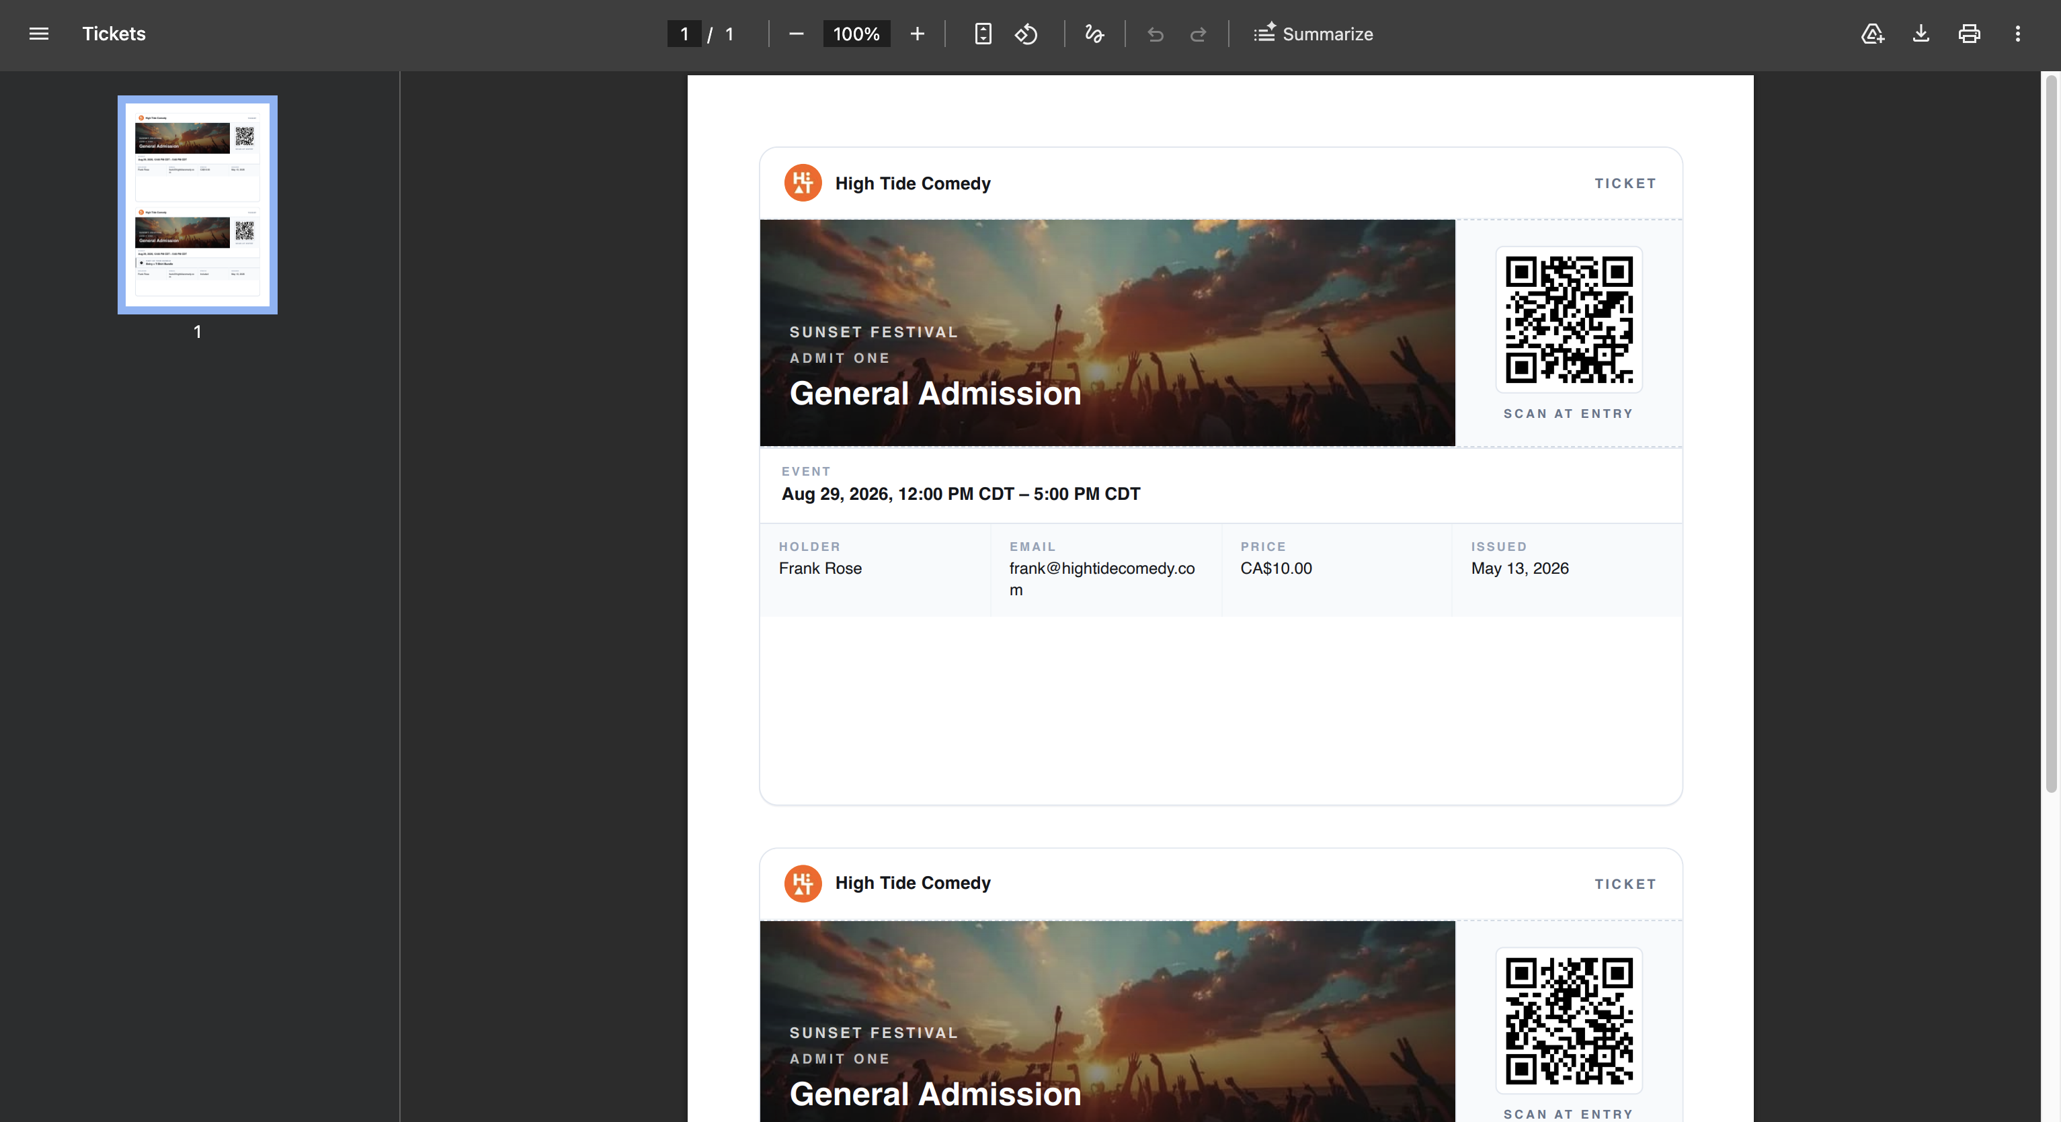
Task: Open the sidebar hamburger menu
Action: [x=38, y=34]
